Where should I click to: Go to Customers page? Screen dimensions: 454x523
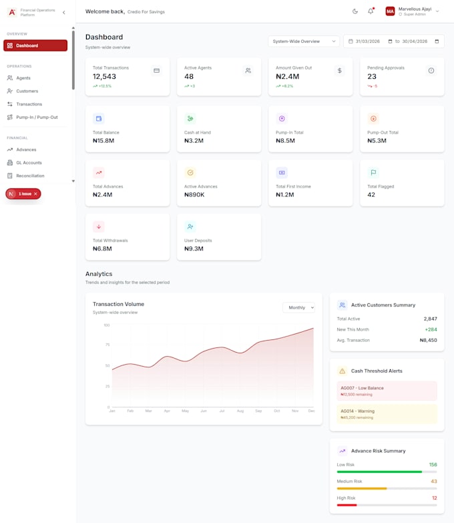tap(35, 91)
